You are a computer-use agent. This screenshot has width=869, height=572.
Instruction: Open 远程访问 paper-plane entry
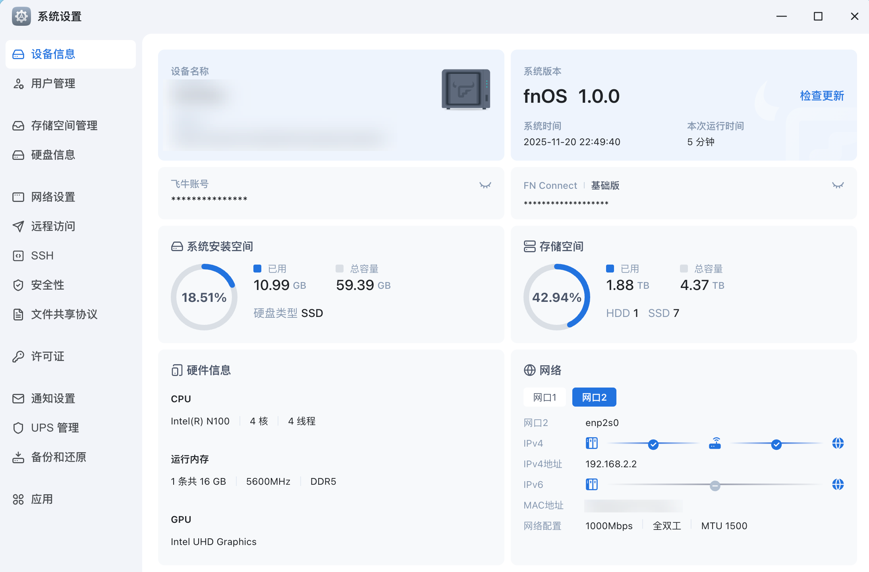pos(53,226)
